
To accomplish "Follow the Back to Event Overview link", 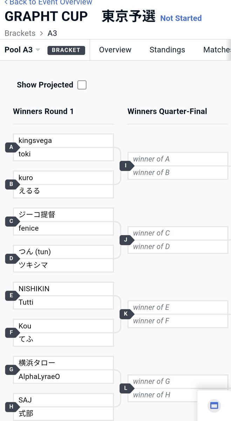I will [x=48, y=2].
